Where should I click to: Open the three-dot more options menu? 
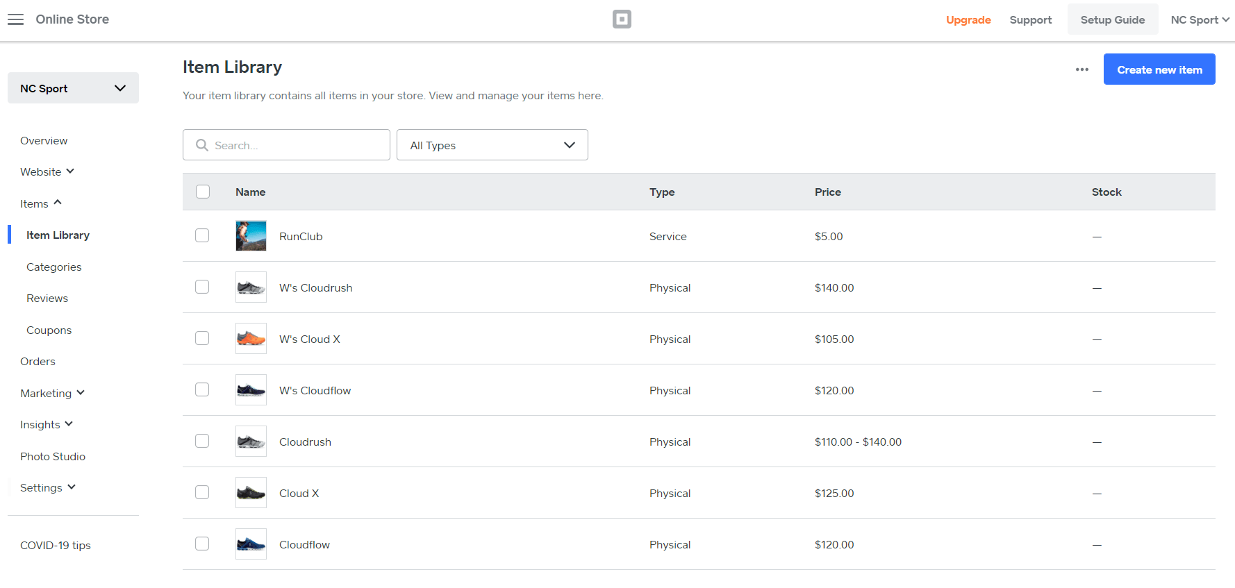[x=1081, y=69]
